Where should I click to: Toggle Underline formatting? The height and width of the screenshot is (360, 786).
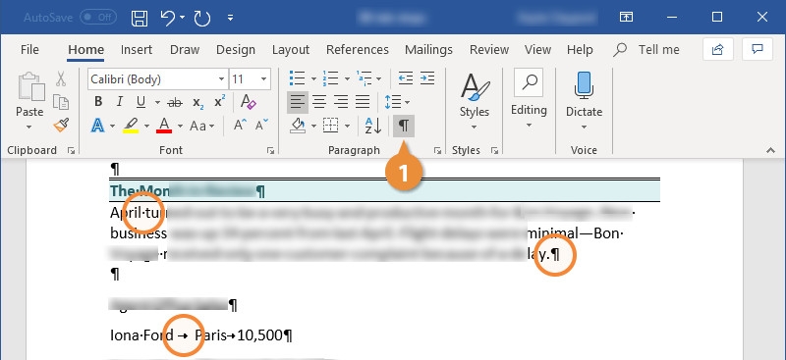coord(140,102)
